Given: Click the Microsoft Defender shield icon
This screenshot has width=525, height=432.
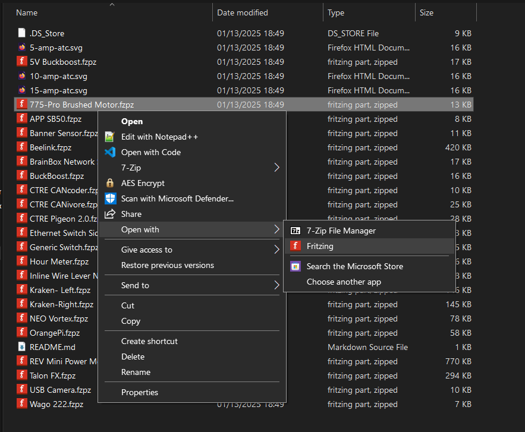Looking at the screenshot, I should pyautogui.click(x=110, y=198).
